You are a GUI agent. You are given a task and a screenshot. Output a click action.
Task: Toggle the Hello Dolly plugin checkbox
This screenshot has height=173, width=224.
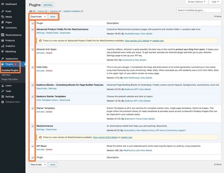coord(33,67)
